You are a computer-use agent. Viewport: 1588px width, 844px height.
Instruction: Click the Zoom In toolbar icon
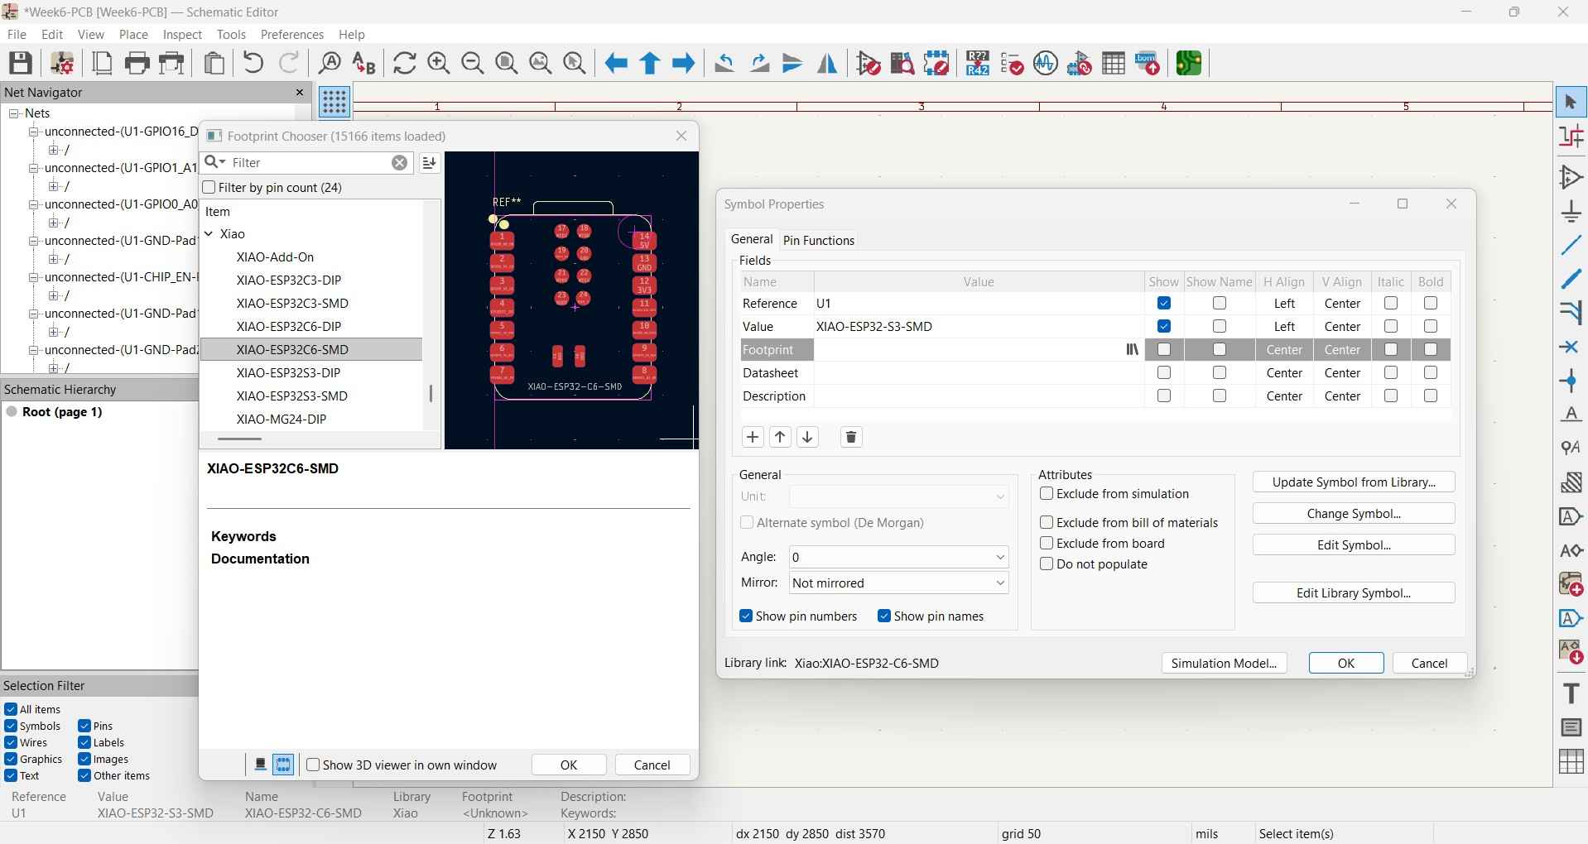[x=439, y=64]
